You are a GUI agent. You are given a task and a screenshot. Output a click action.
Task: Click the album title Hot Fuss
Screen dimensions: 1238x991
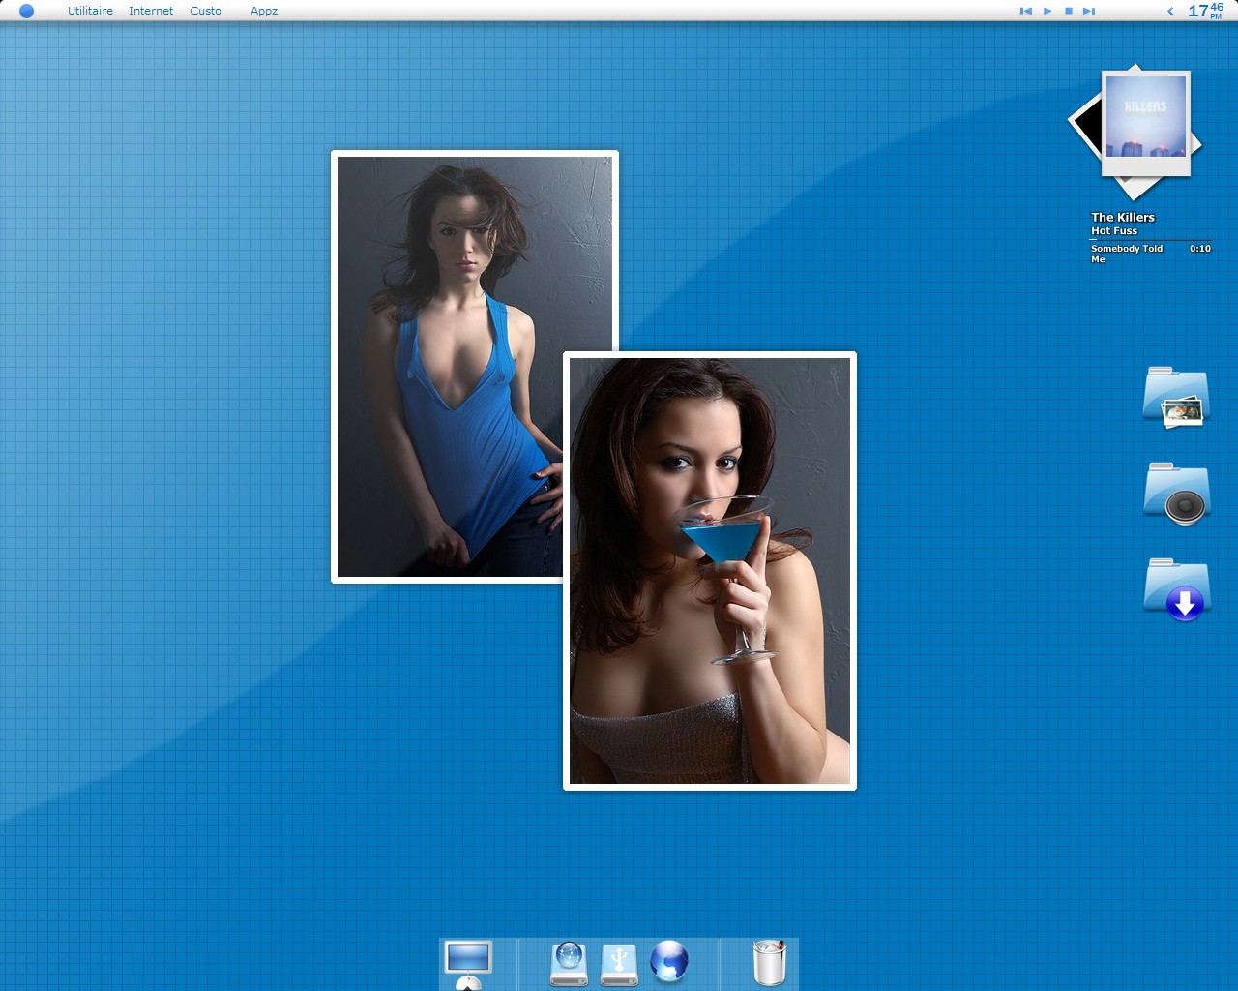(x=1114, y=230)
